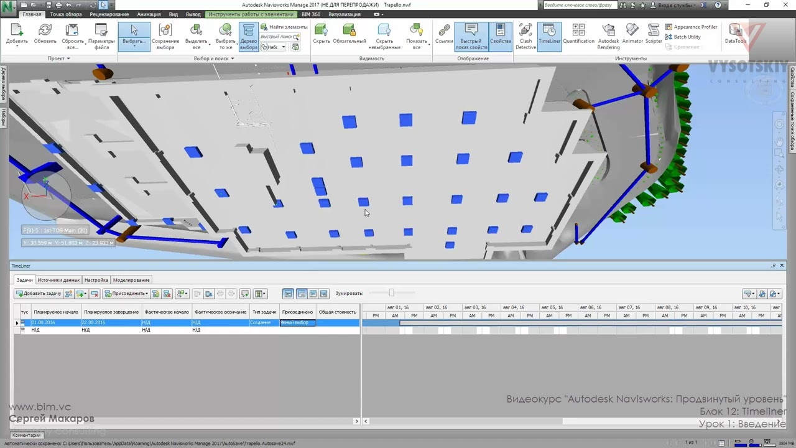
Task: Switch to the Моделирование tab
Action: tap(131, 280)
